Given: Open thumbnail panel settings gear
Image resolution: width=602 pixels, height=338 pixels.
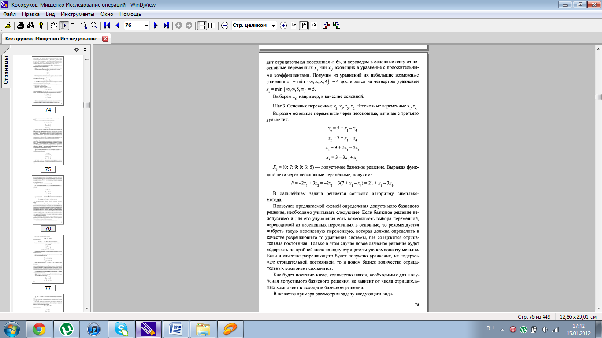Looking at the screenshot, I should coord(76,50).
